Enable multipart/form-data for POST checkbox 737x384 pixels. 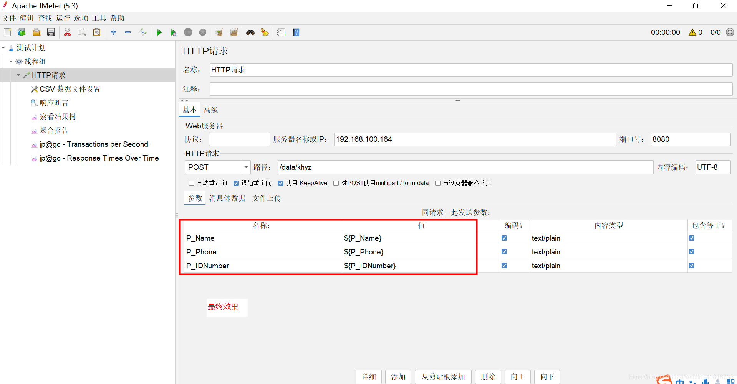[x=336, y=183]
